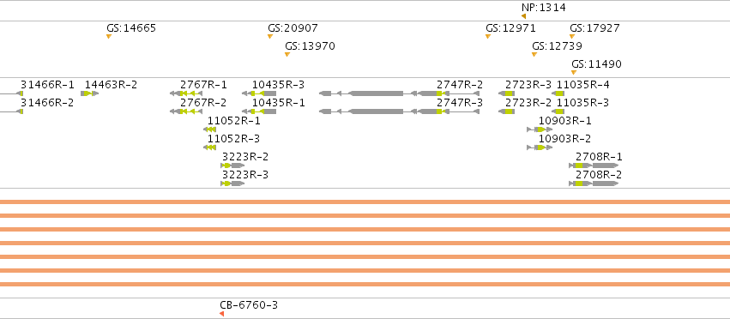Image resolution: width=730 pixels, height=319 pixels.
Task: Select the 2708R-2 transcript glyph
Action: [594, 184]
